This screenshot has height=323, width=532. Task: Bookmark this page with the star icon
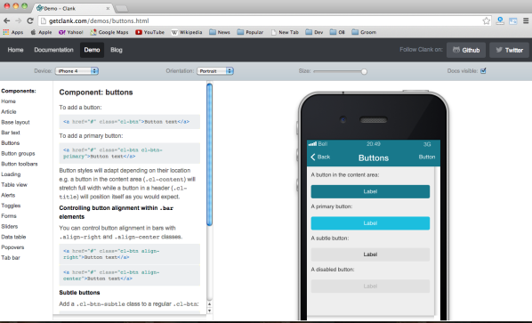(x=487, y=21)
